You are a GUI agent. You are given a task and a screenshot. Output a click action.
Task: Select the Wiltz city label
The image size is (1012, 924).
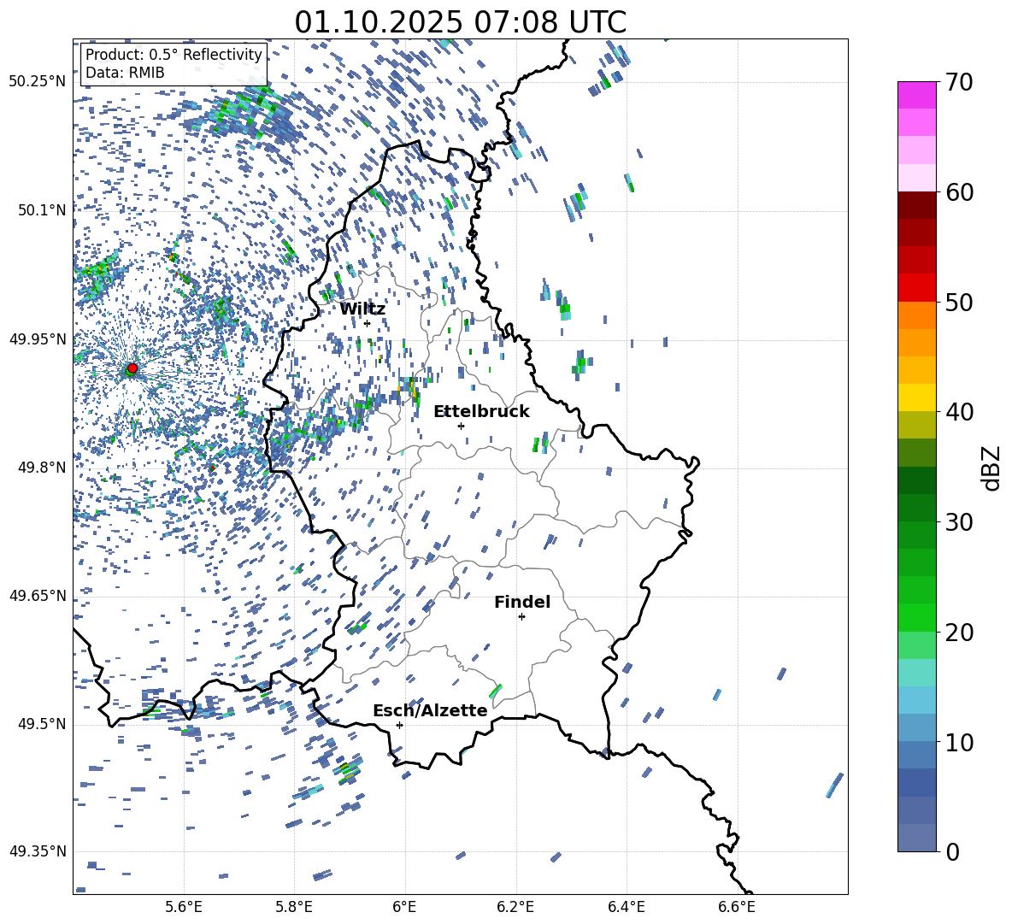pyautogui.click(x=362, y=309)
